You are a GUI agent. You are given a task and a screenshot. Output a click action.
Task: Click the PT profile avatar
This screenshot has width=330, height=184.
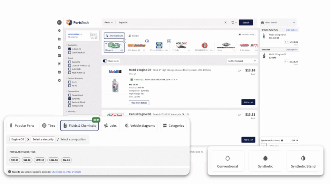(59, 23)
